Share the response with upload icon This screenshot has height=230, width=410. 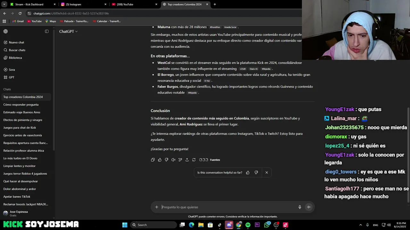point(187,160)
